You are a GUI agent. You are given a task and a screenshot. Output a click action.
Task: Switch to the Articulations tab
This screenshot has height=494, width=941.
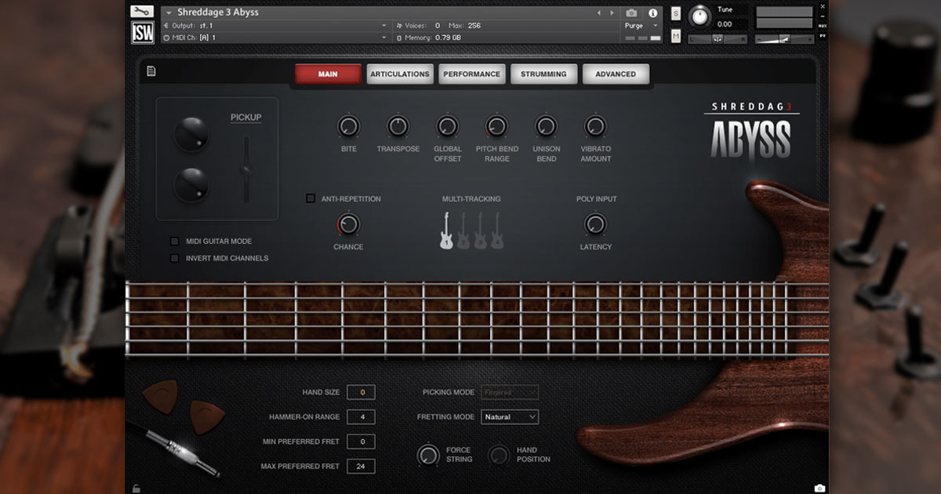(x=400, y=74)
